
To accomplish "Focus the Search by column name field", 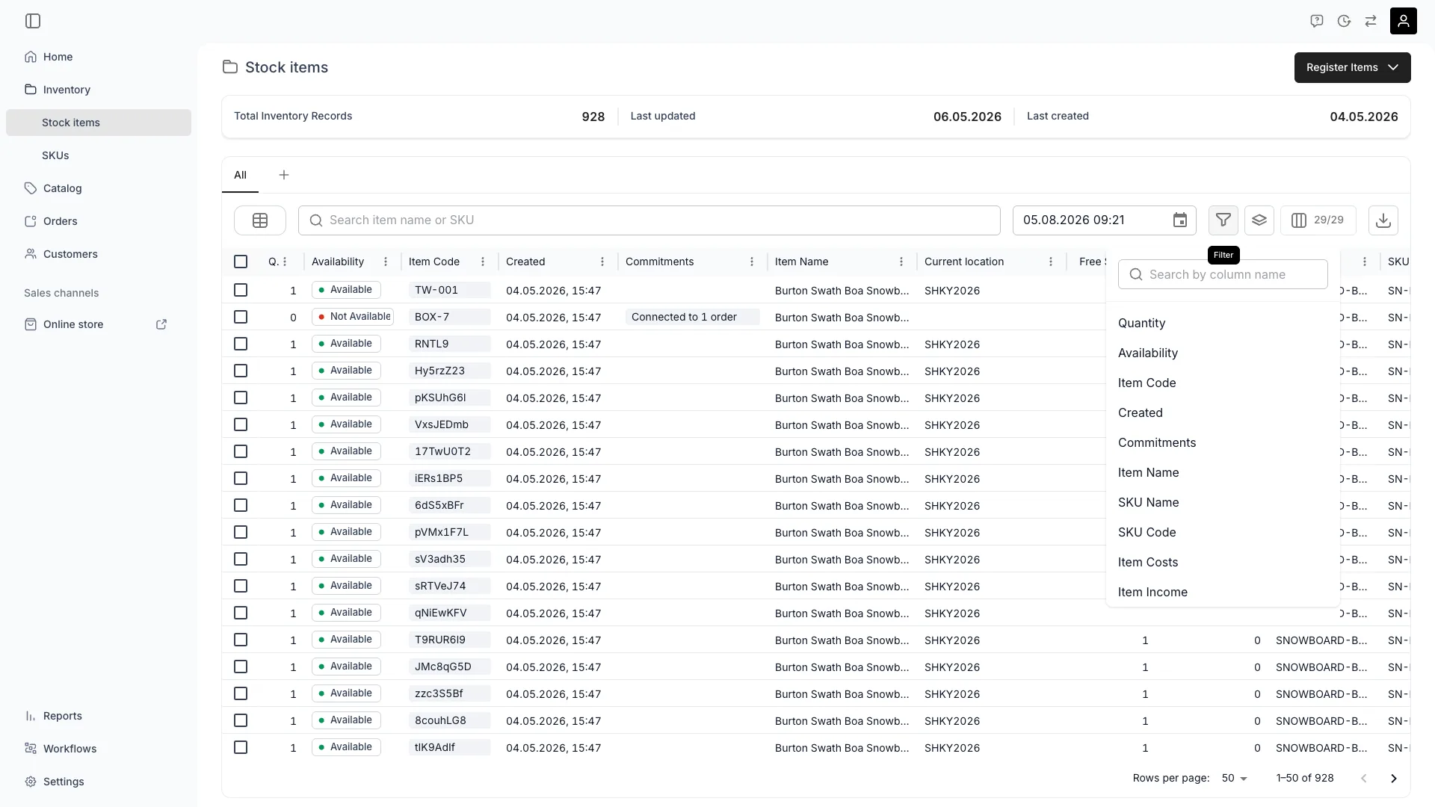I will pos(1223,274).
